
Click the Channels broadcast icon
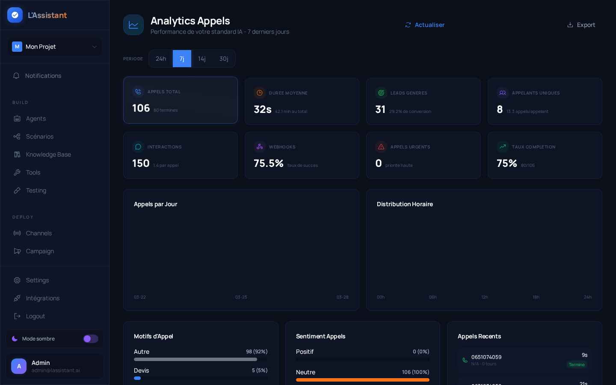pyautogui.click(x=17, y=233)
